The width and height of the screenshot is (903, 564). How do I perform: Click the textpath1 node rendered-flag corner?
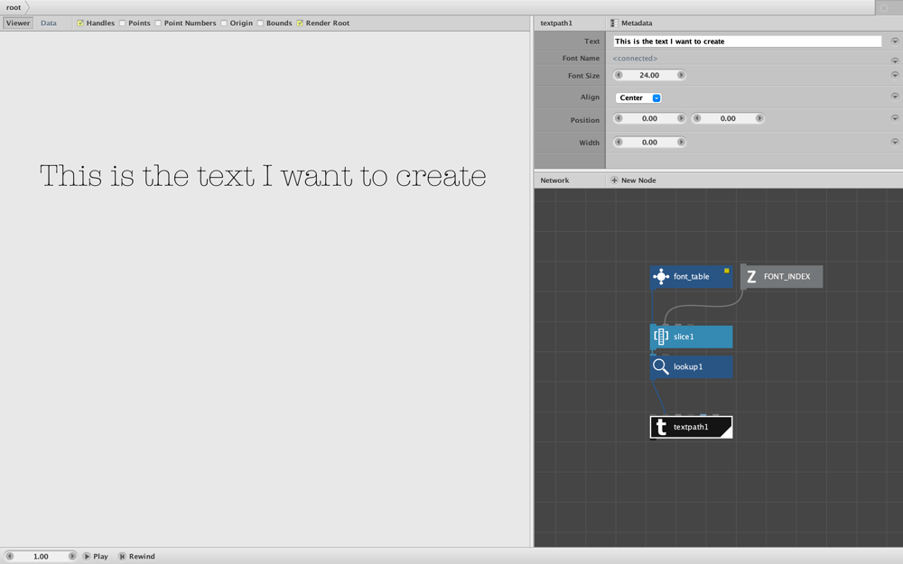tap(726, 432)
